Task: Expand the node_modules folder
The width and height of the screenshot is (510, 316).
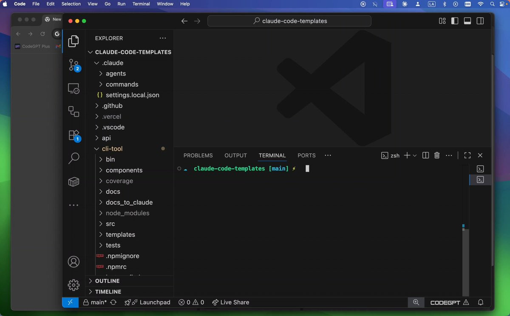Action: coord(130,213)
